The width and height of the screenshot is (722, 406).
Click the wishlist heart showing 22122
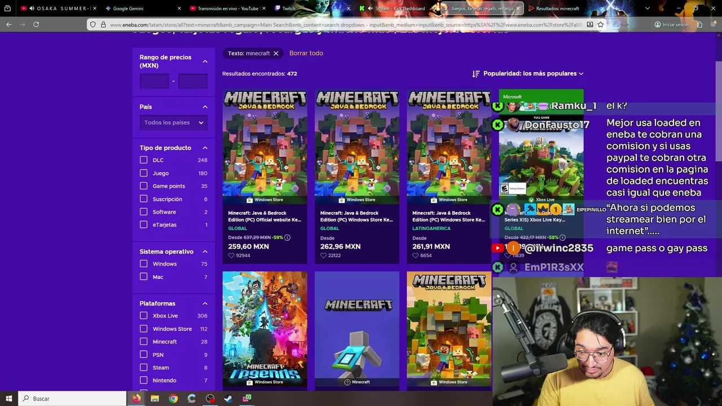click(x=323, y=255)
